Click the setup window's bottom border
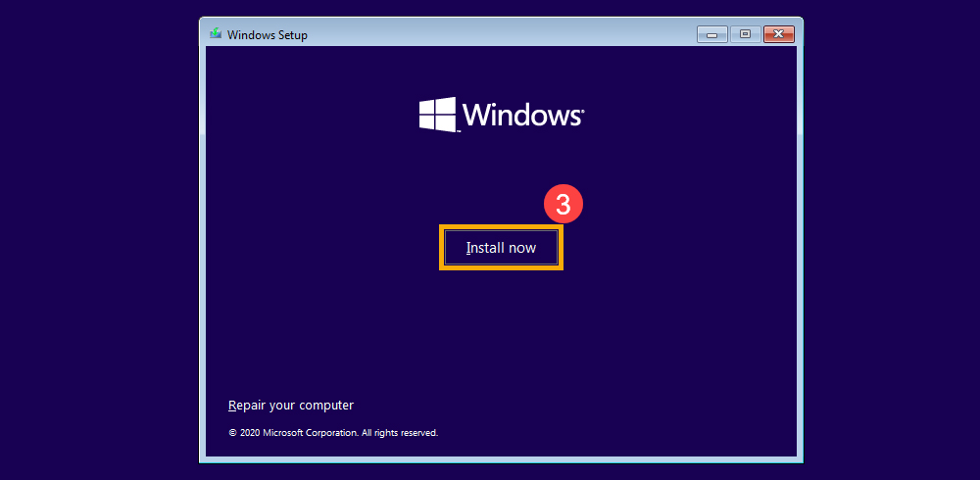 tap(501, 458)
